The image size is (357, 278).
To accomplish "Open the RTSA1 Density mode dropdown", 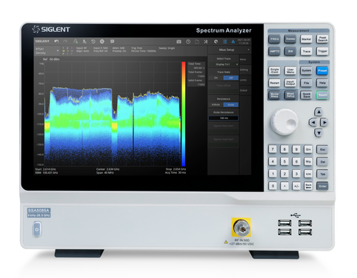I will pyautogui.click(x=47, y=51).
